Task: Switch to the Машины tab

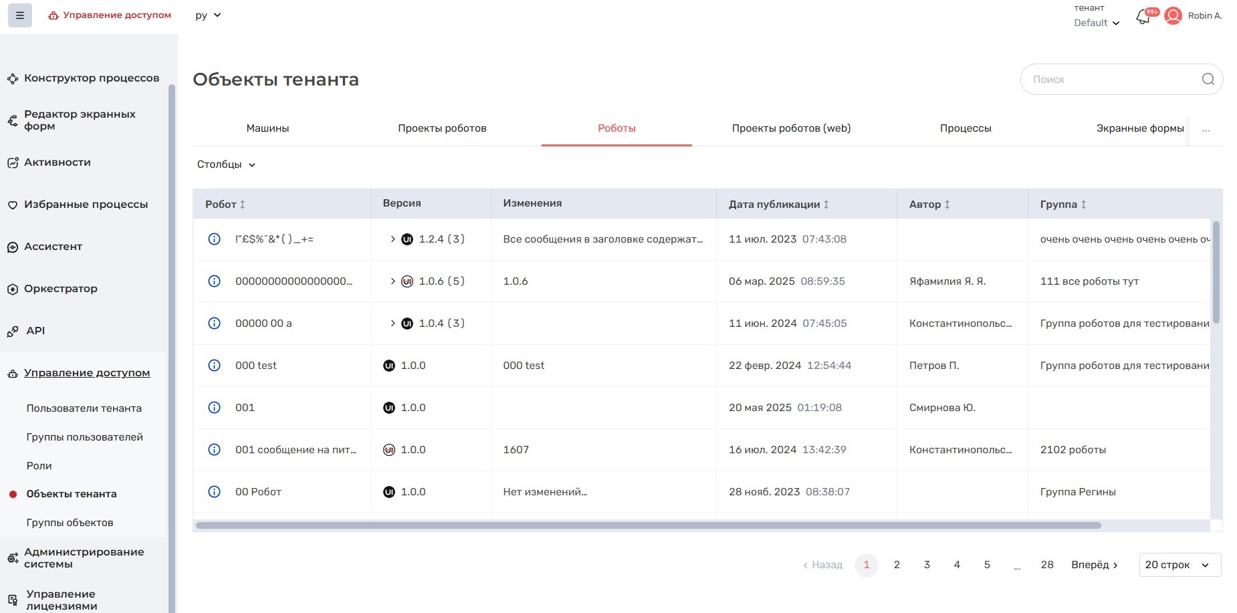Action: (267, 128)
